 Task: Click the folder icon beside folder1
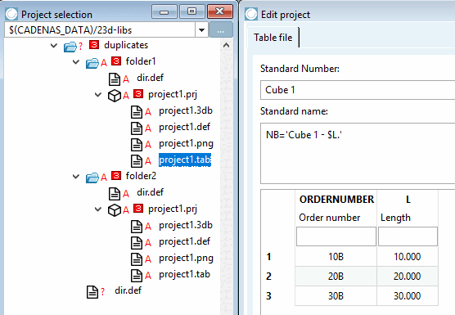92,63
